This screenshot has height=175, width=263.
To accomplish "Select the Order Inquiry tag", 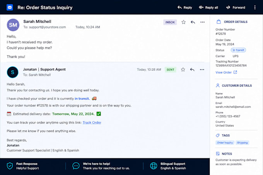I will [x=225, y=143].
